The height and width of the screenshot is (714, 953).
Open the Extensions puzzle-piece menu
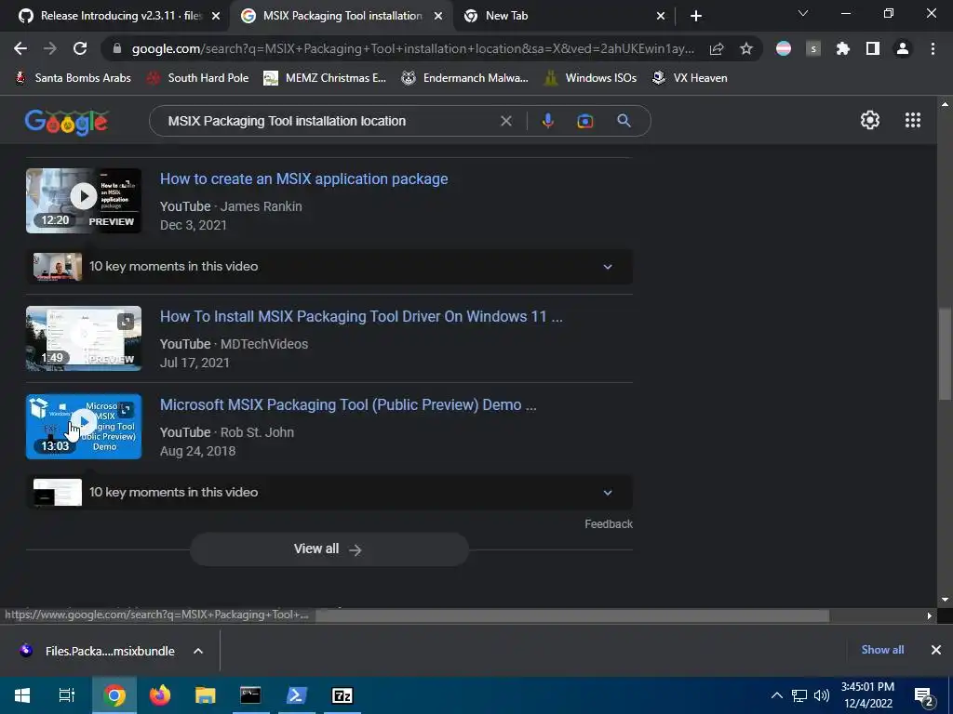coord(843,48)
